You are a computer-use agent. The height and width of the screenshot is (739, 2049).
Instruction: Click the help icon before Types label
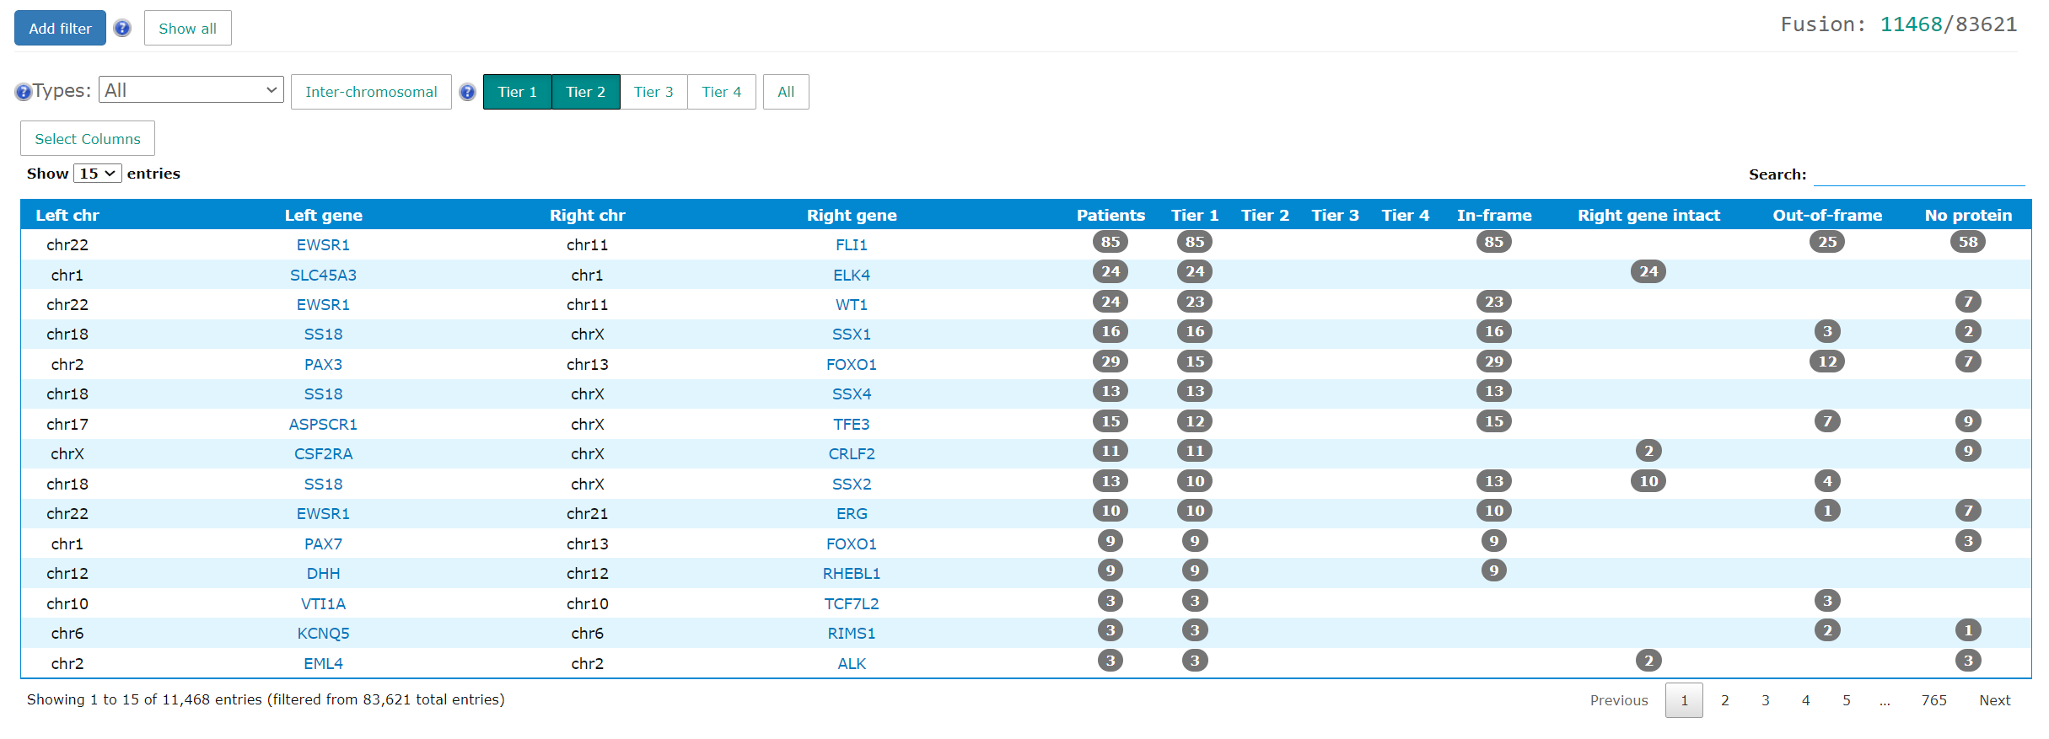pyautogui.click(x=24, y=92)
